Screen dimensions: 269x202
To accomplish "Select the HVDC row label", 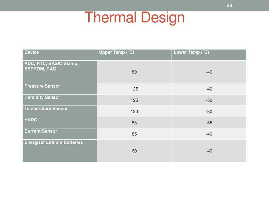I will tap(31, 120).
